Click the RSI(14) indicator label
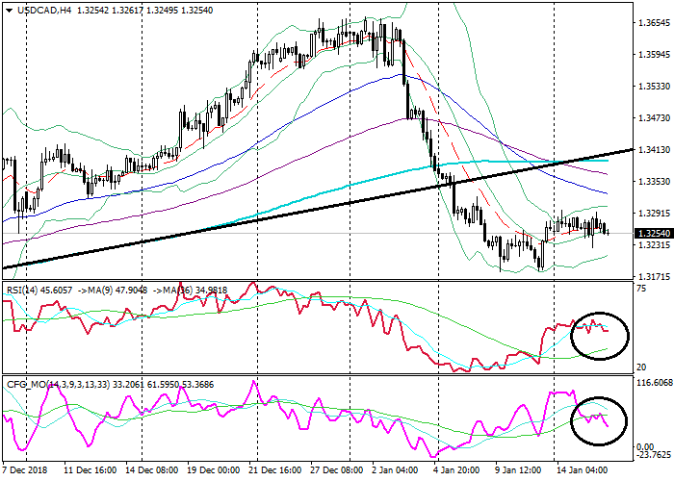The width and height of the screenshot is (674, 481). pos(23,289)
